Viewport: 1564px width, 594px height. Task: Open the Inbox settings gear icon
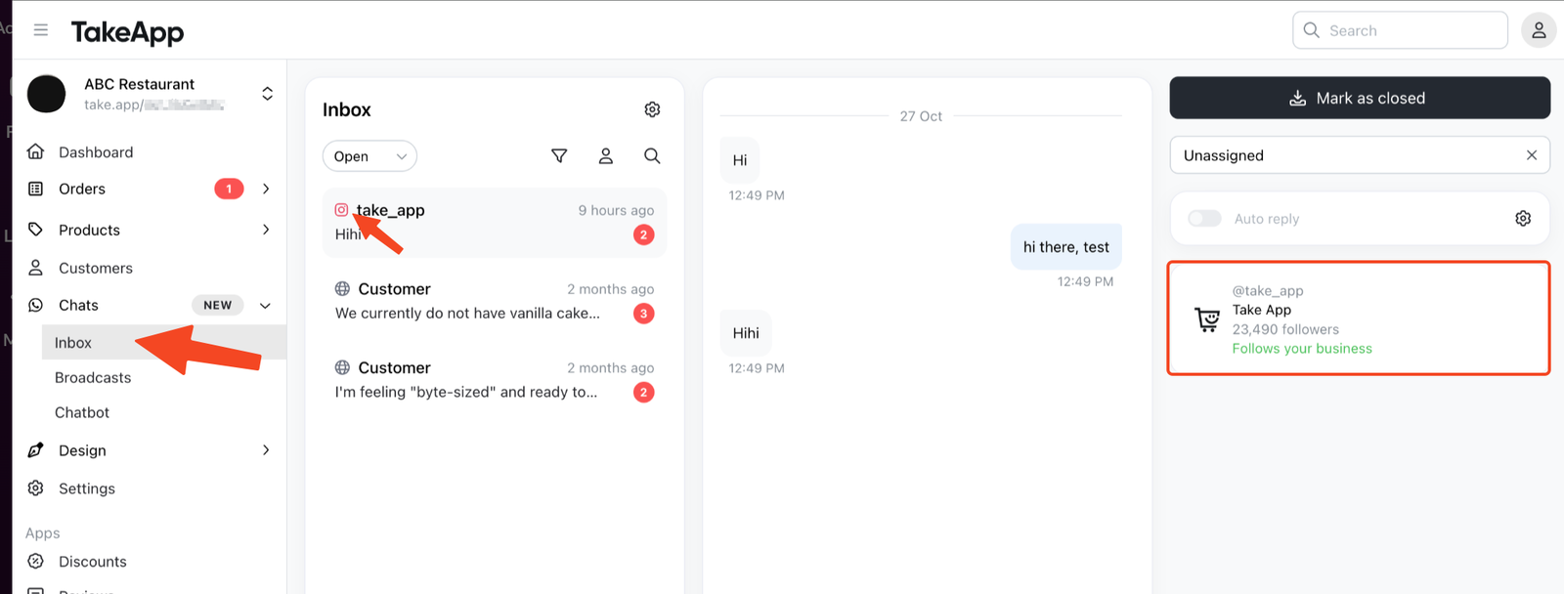coord(652,109)
